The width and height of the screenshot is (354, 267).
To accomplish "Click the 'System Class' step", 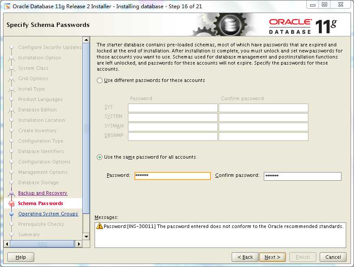I will tap(33, 68).
